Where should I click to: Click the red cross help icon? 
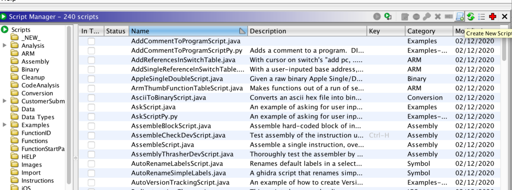coord(492,16)
